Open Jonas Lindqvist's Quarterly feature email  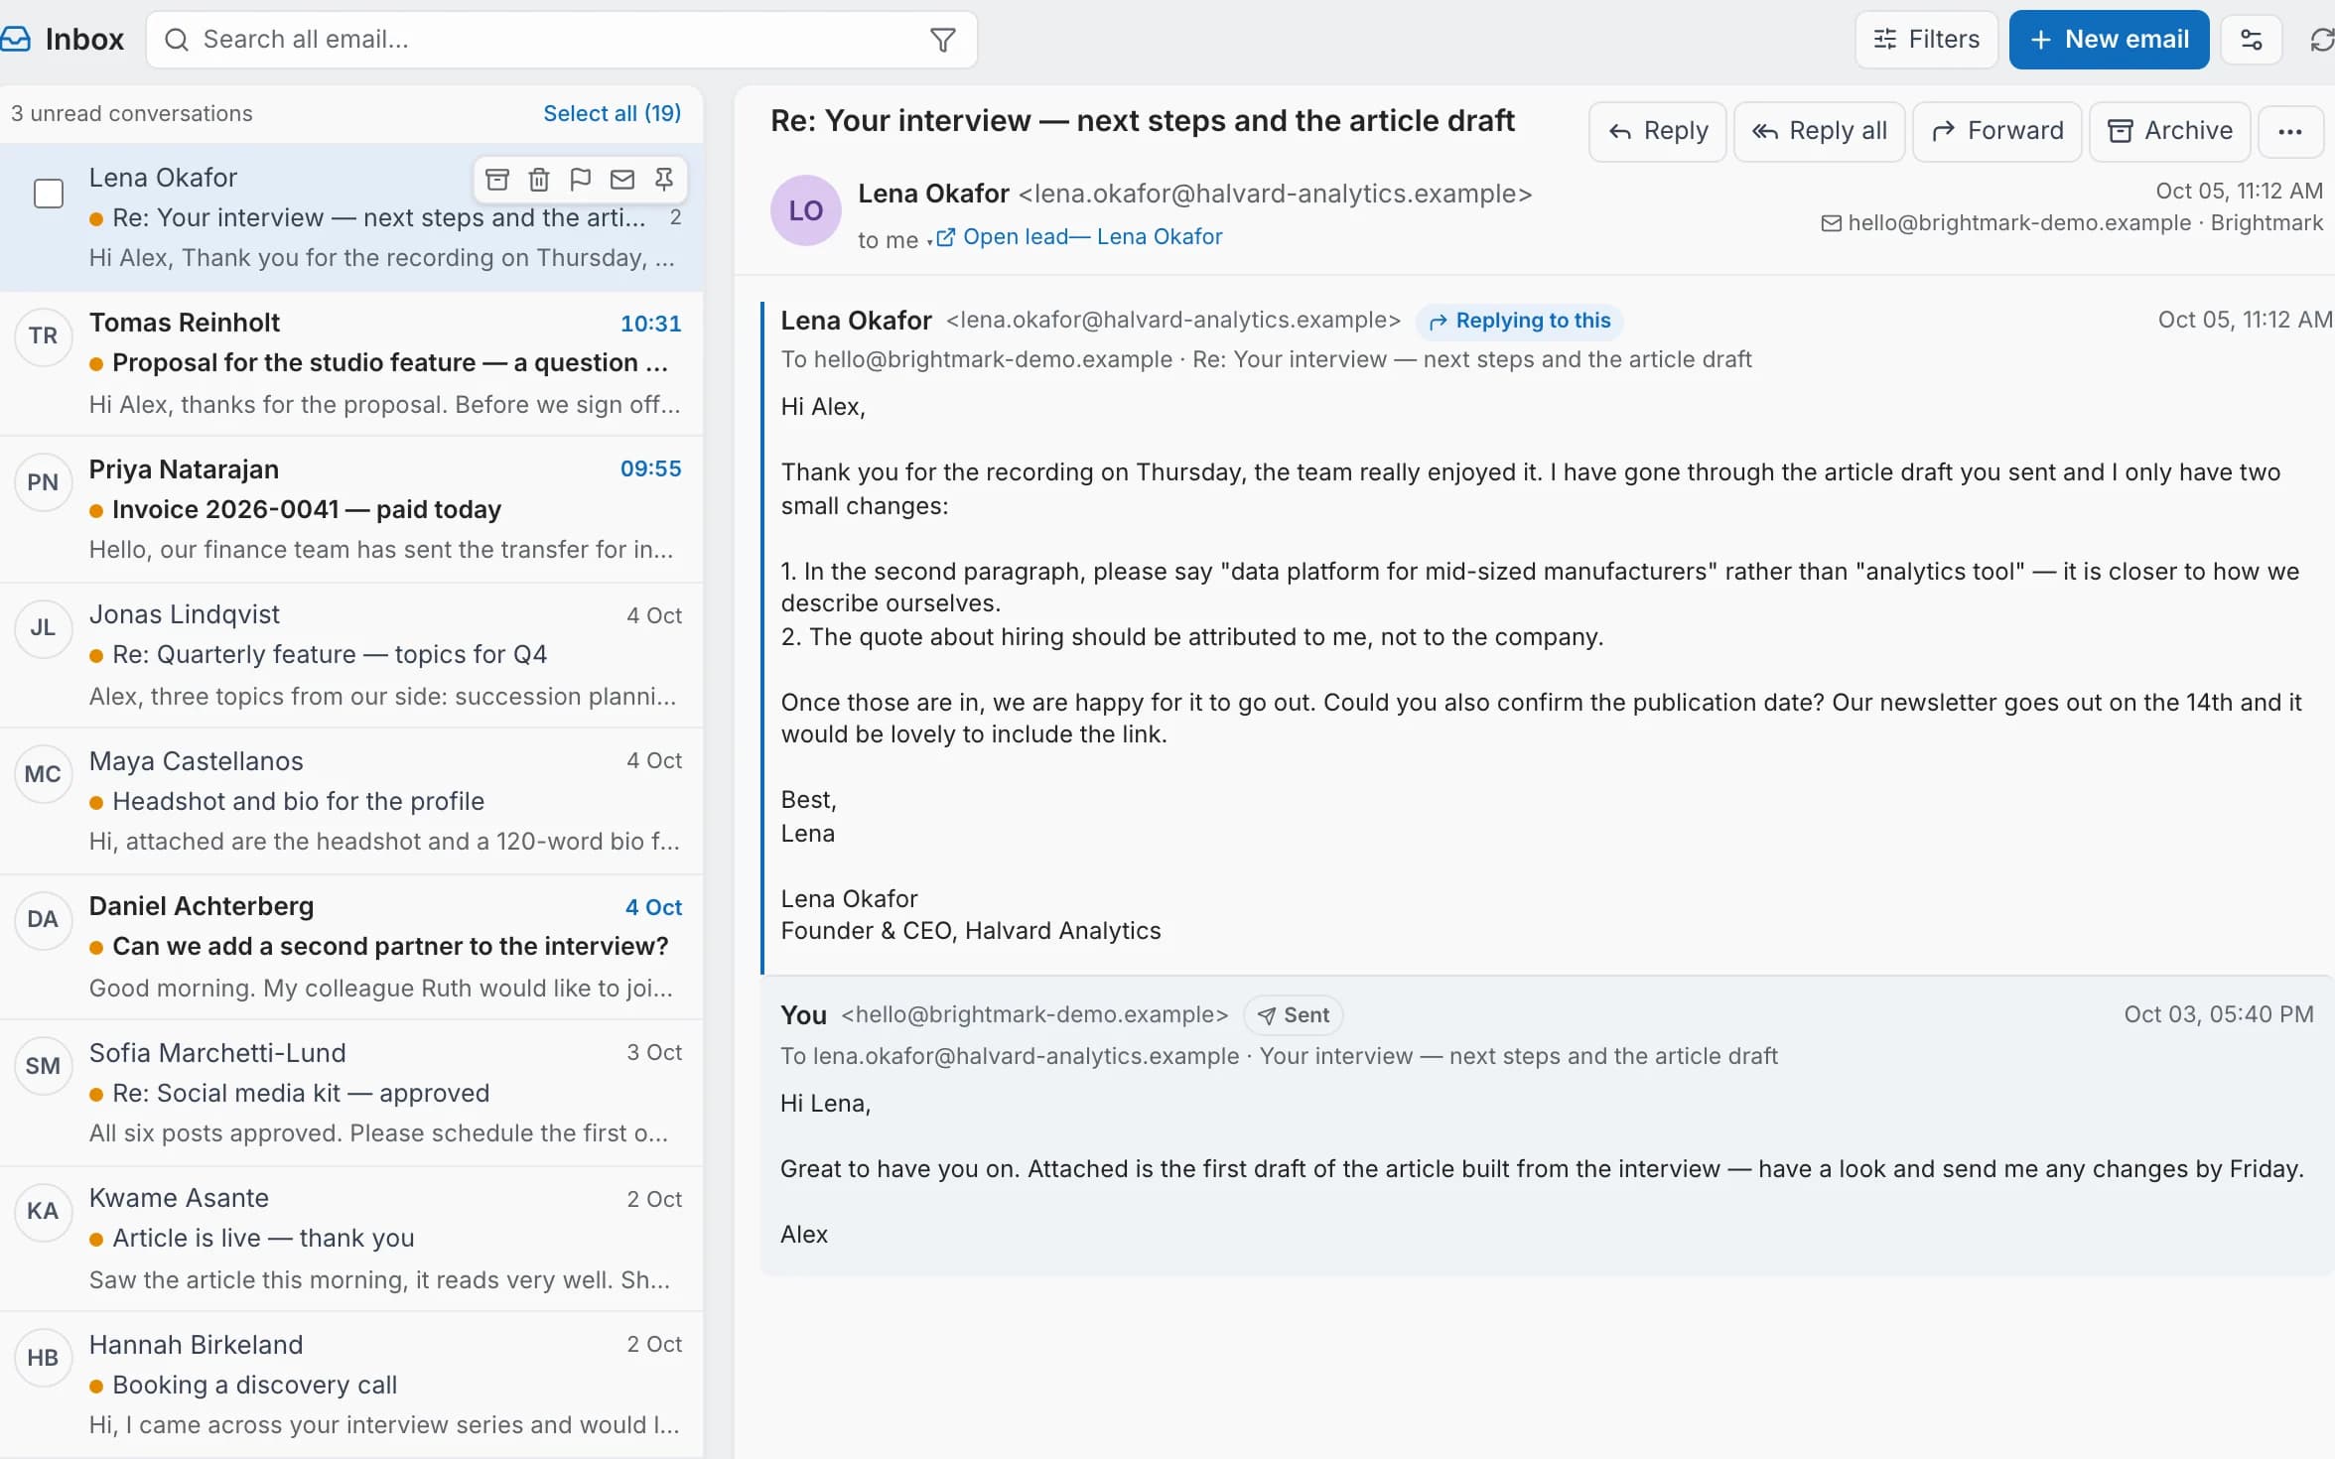pos(351,655)
